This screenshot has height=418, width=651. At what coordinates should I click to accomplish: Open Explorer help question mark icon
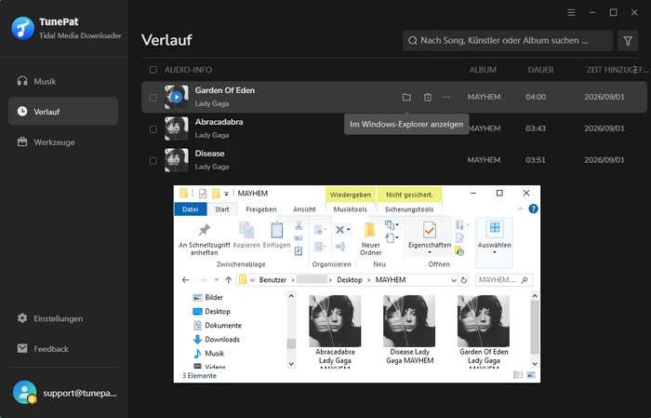click(533, 209)
